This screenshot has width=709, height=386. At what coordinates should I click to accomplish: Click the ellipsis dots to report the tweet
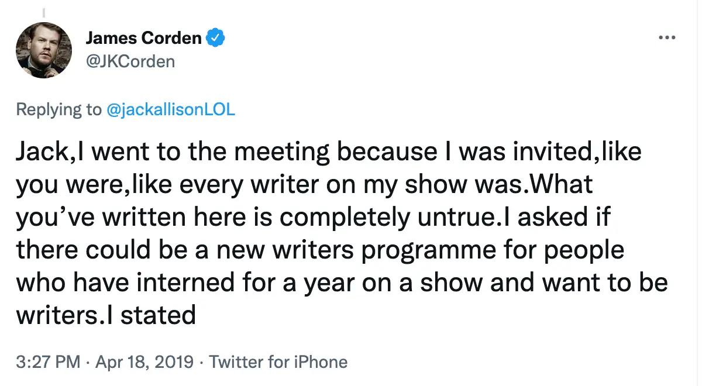pyautogui.click(x=667, y=37)
